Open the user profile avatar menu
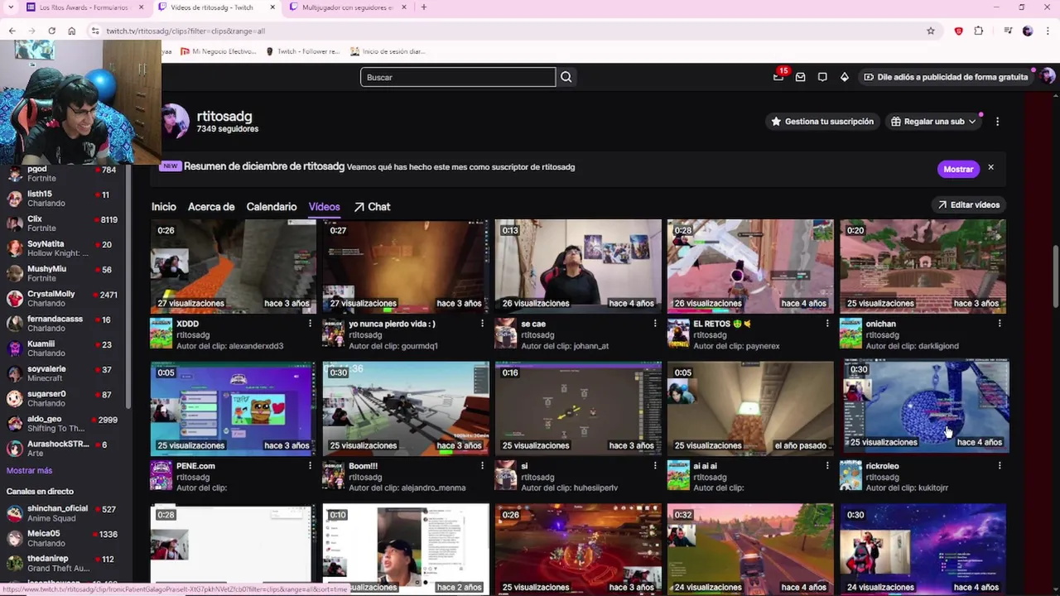The width and height of the screenshot is (1060, 596). (1048, 76)
